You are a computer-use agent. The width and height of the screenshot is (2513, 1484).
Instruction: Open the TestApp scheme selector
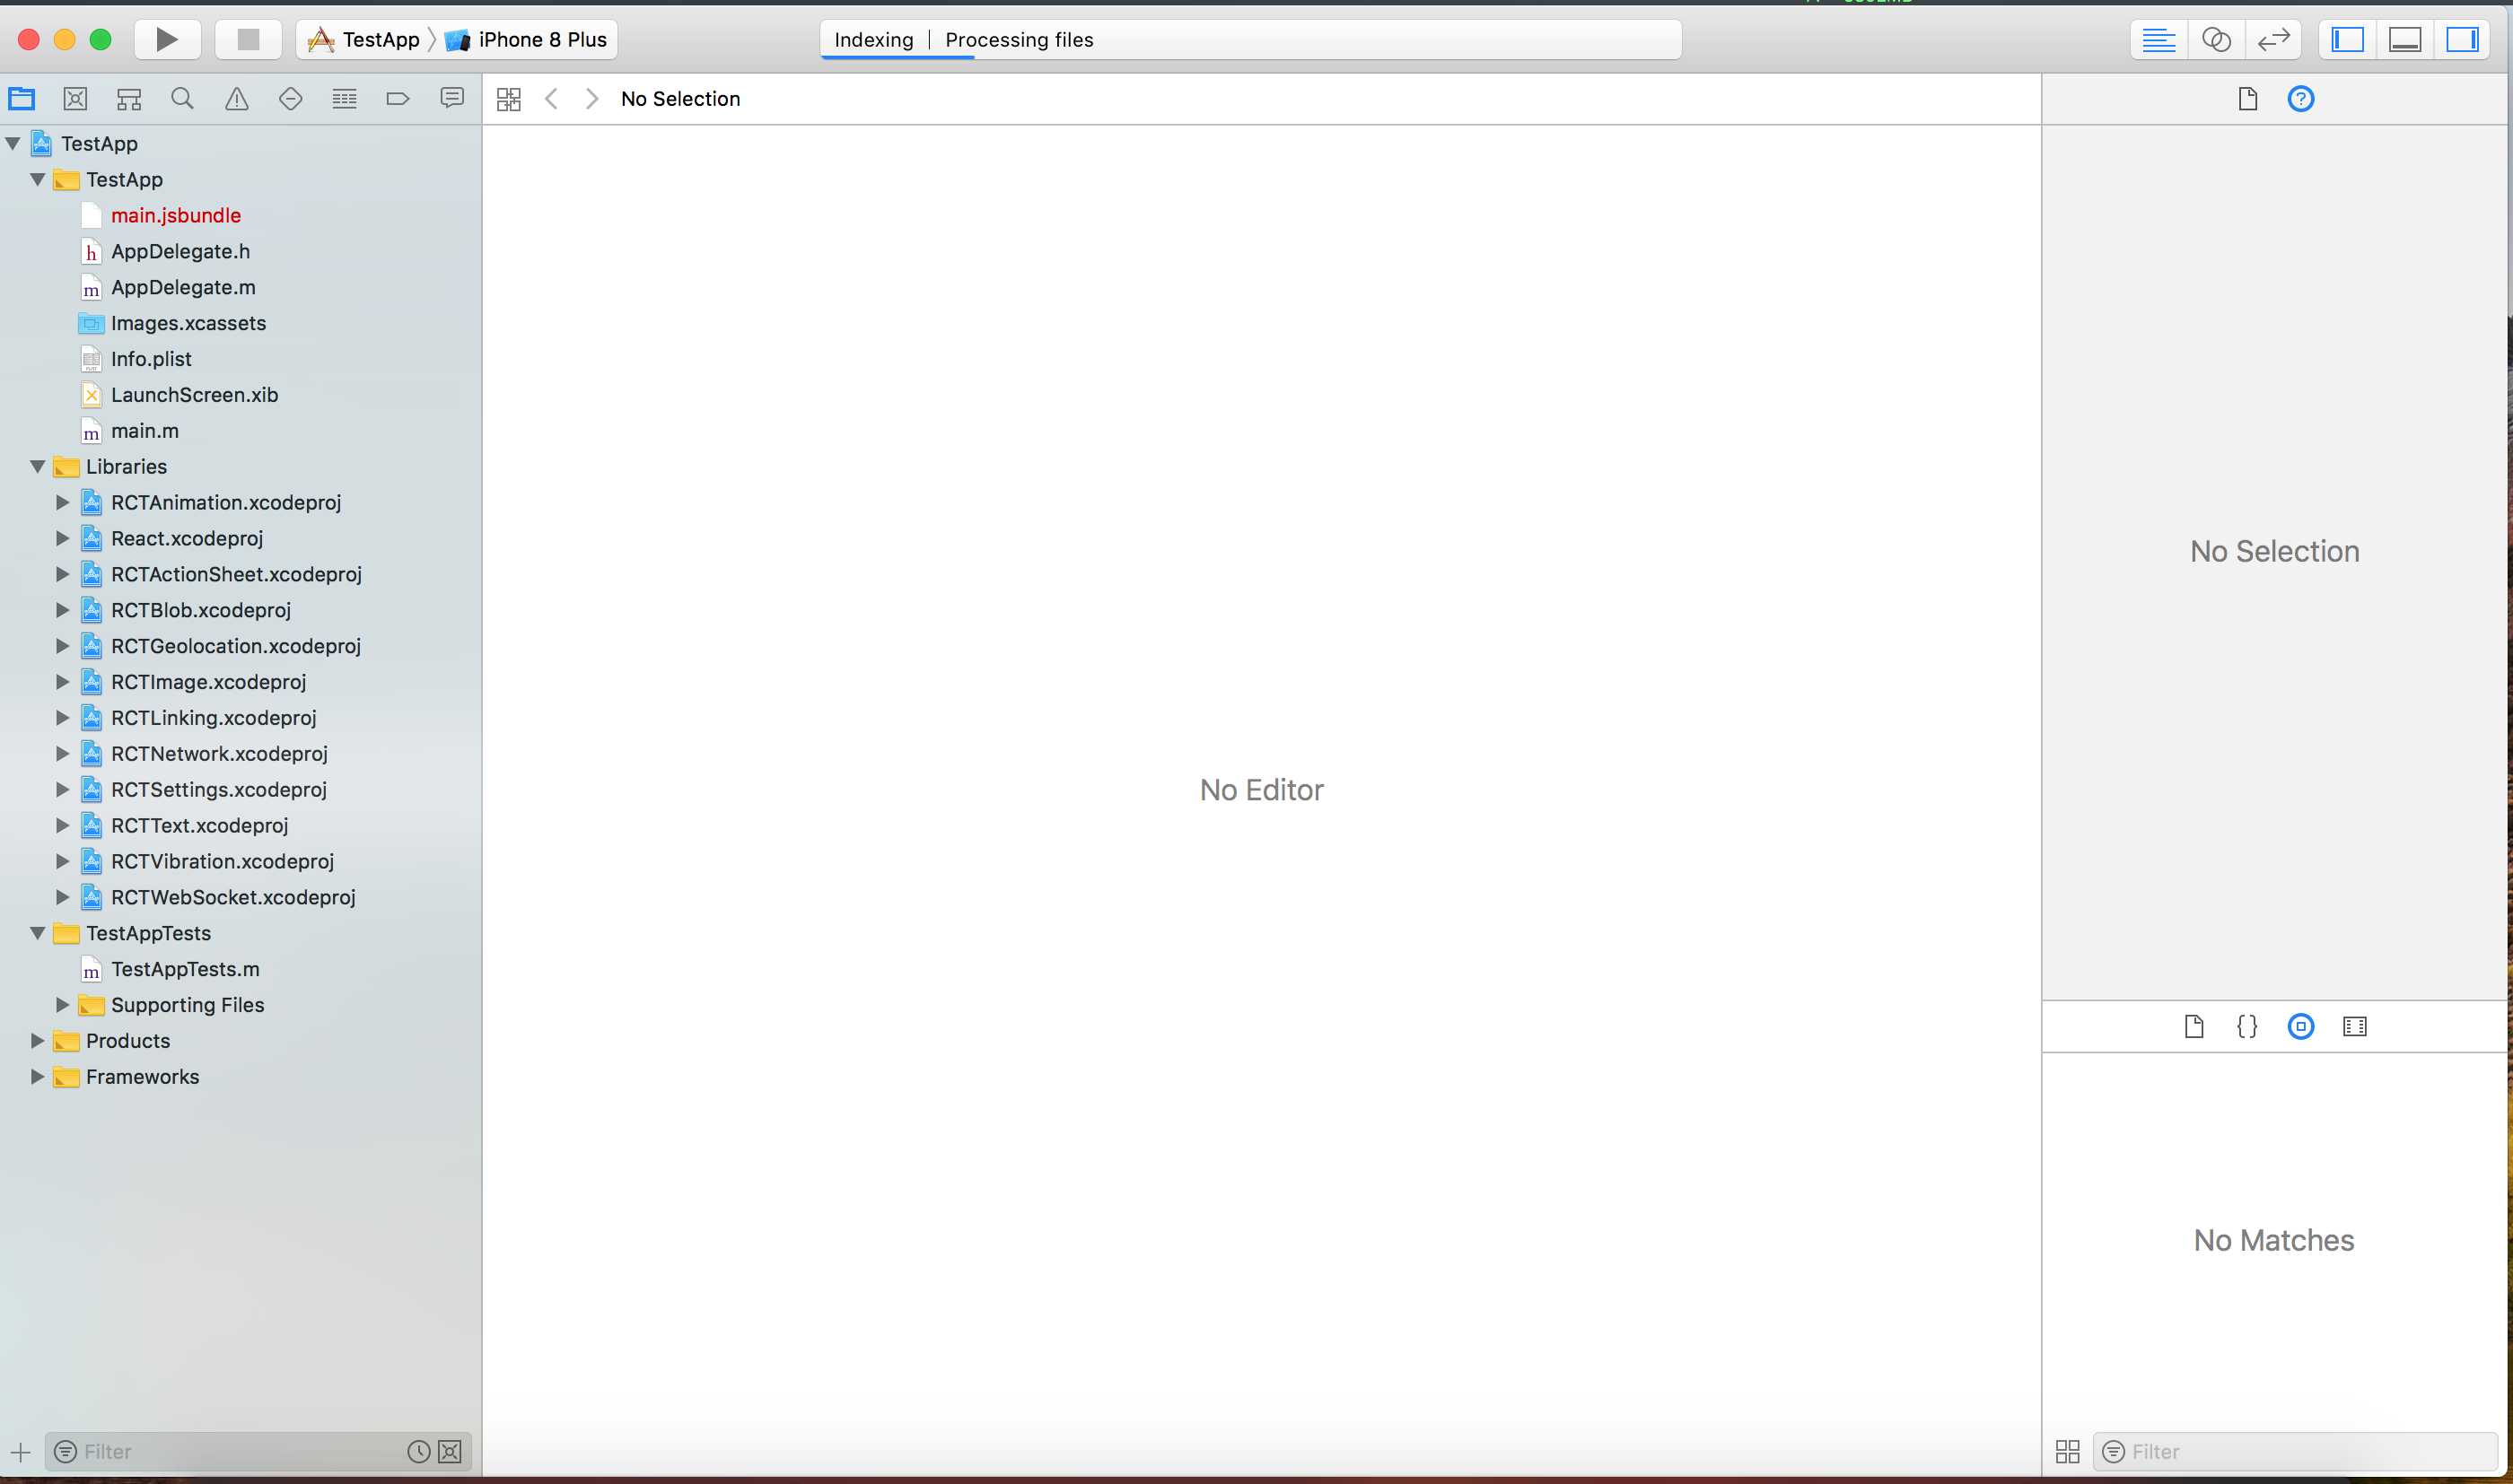[364, 39]
